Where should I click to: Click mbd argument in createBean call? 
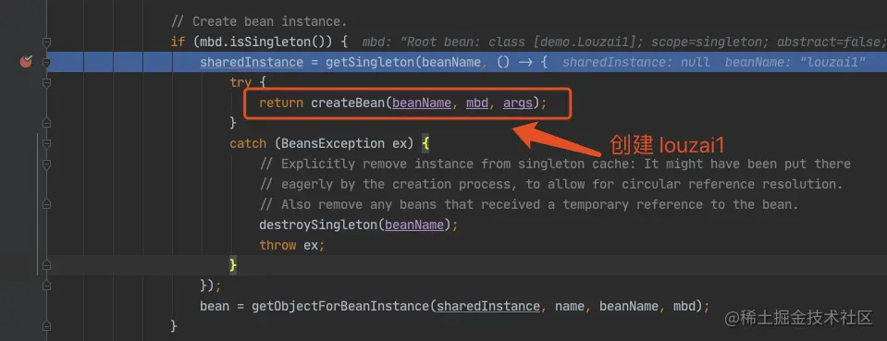click(x=477, y=103)
